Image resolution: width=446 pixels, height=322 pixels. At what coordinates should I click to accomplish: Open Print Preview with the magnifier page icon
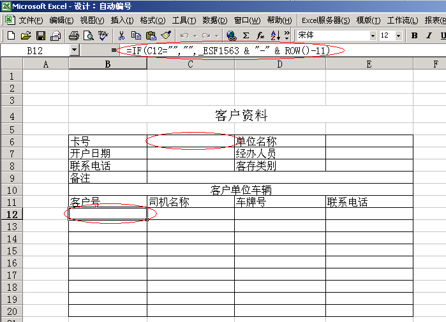point(89,36)
